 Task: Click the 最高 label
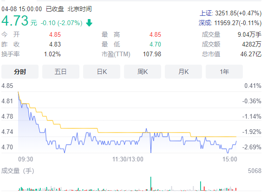point(111,34)
